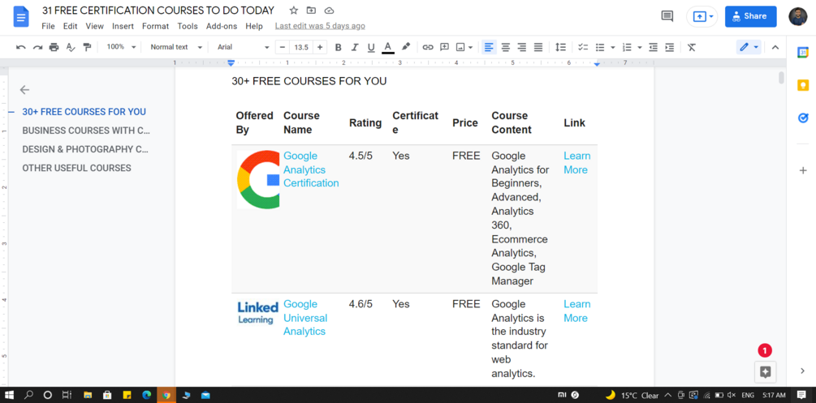Screen dimensions: 816x403
Task: Set center text alignment
Action: click(505, 47)
